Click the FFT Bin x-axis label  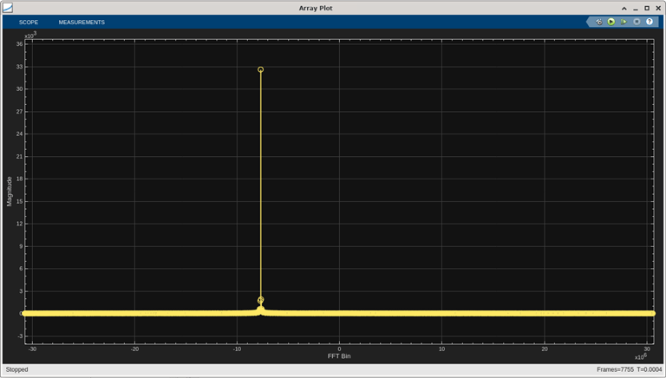coord(339,356)
